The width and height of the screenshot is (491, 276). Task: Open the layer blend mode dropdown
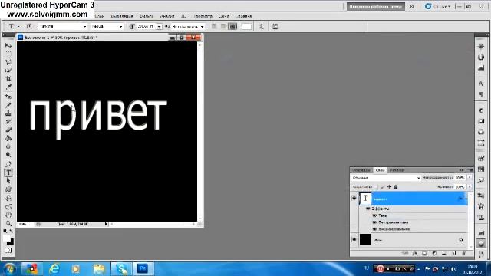[x=386, y=178]
